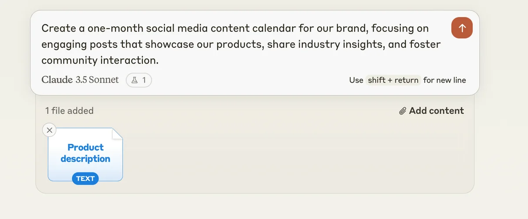
Task: Remove the Product description file attachment
Action: tap(49, 130)
